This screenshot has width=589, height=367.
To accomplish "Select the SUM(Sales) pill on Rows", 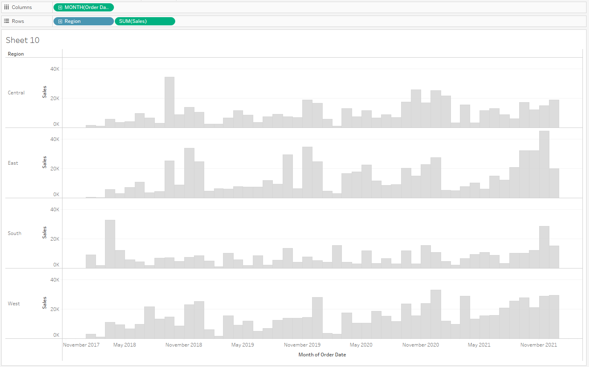I will [x=145, y=21].
